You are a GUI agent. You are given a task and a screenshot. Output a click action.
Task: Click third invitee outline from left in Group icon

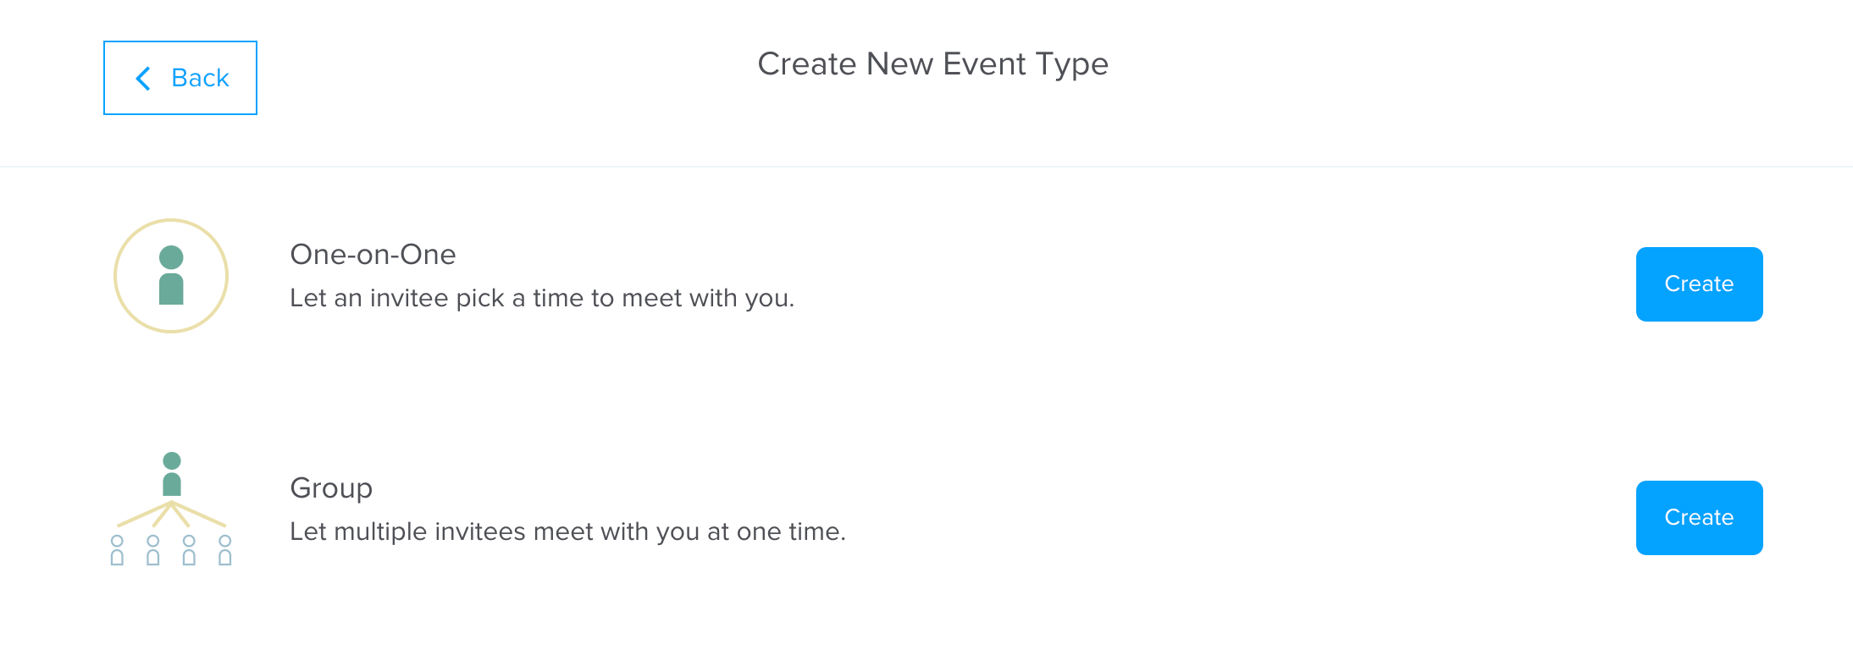coord(189,550)
